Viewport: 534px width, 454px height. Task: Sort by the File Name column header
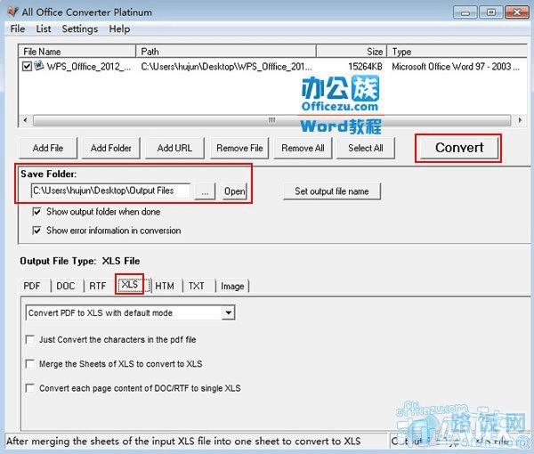[77, 52]
